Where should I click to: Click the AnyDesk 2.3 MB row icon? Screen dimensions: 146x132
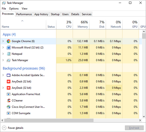click(x=8, y=88)
